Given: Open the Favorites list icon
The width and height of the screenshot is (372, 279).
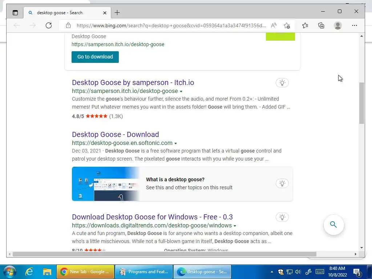Looking at the screenshot, I should point(305,25).
